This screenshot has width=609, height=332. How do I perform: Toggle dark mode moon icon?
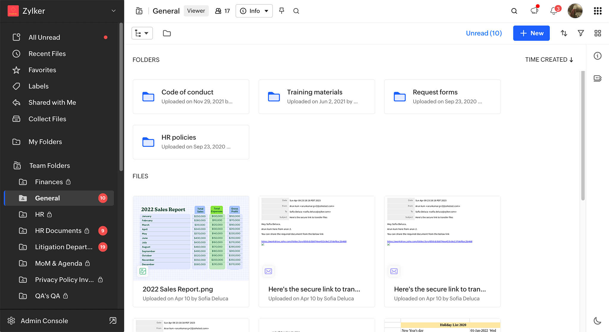point(597,321)
